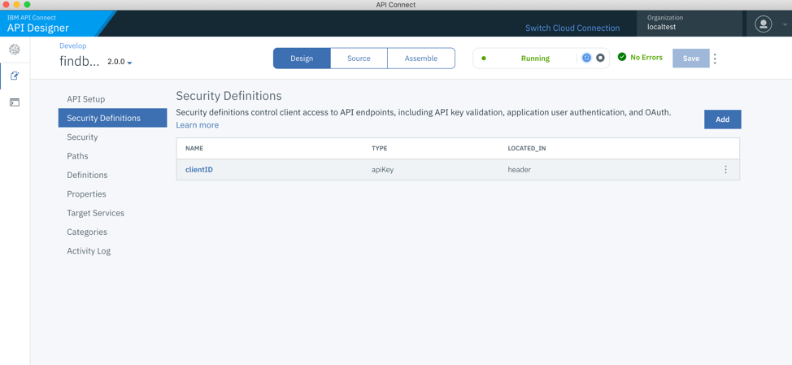Click Switch Cloud Connection link

point(572,28)
